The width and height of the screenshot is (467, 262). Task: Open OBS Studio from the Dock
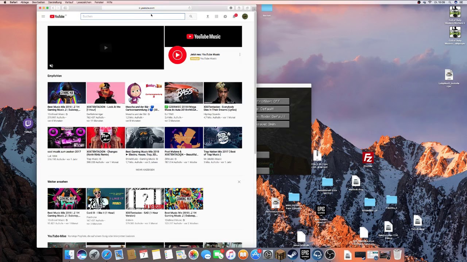[x=330, y=255]
